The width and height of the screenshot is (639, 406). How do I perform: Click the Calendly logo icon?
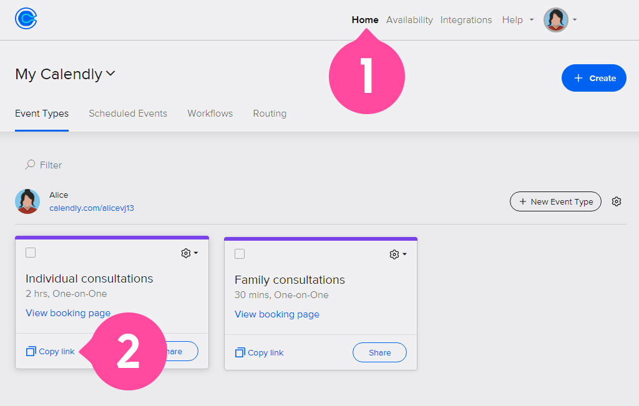point(26,19)
